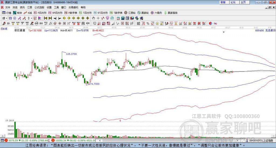Switch to K线 chart view

pyautogui.click(x=28, y=13)
